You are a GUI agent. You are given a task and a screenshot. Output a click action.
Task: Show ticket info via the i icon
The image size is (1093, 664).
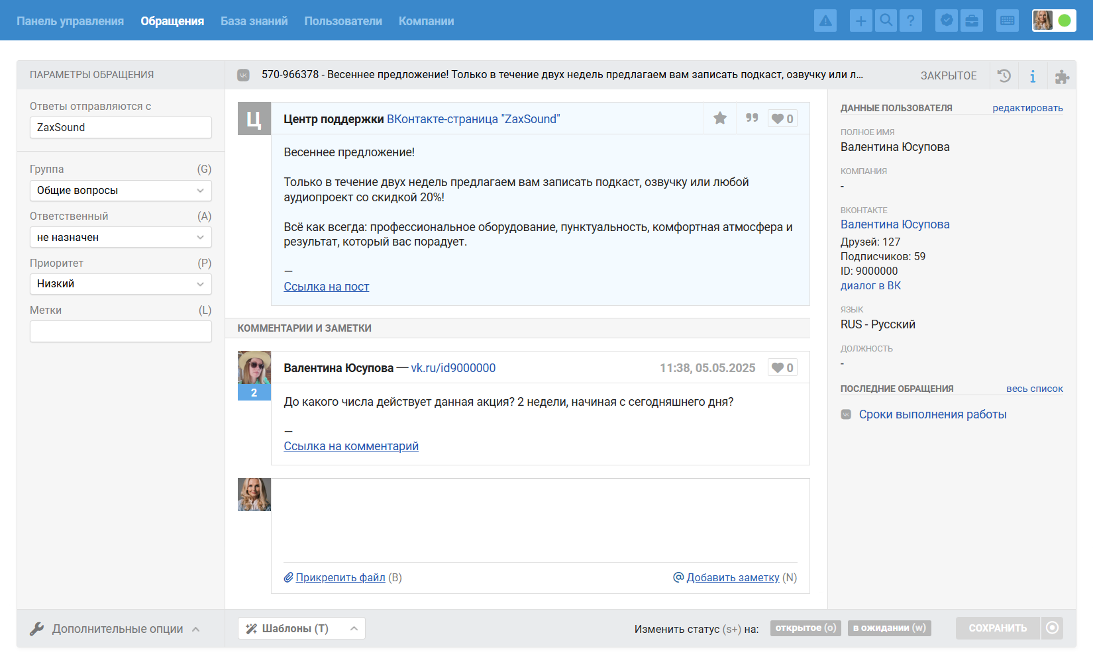(x=1033, y=76)
